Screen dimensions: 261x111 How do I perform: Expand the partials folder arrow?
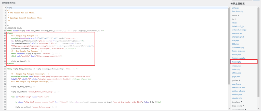pos(240,80)
